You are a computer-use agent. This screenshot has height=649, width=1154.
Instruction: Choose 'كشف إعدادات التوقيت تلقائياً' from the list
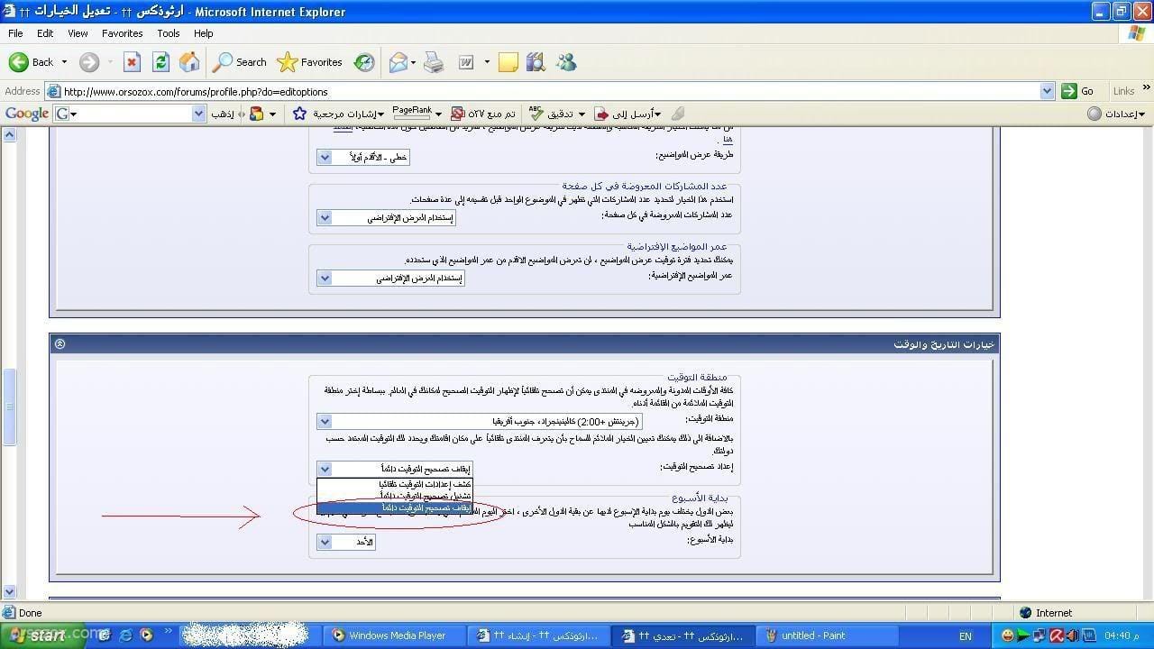(394, 484)
